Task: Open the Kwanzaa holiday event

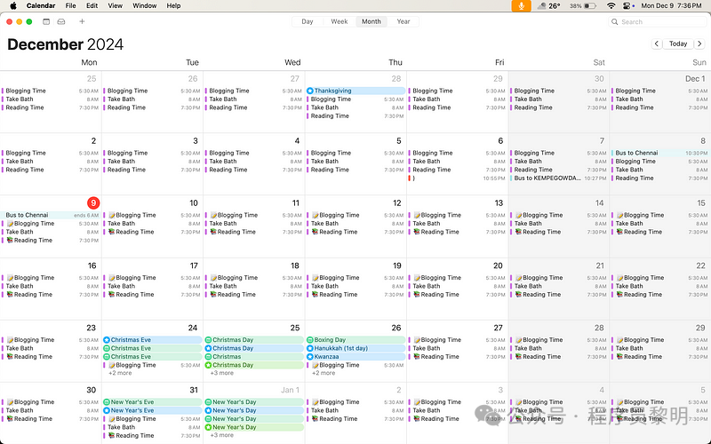Action: click(355, 357)
